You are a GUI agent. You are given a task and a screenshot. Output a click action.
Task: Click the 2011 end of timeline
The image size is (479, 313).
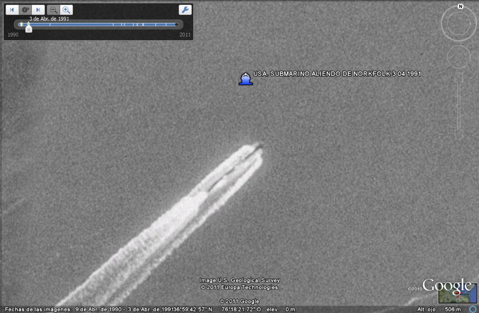(x=177, y=24)
